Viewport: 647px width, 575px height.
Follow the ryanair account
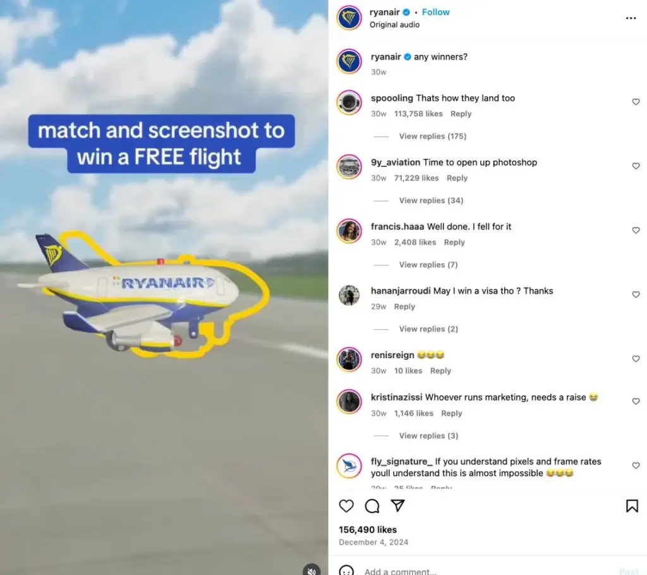point(436,13)
